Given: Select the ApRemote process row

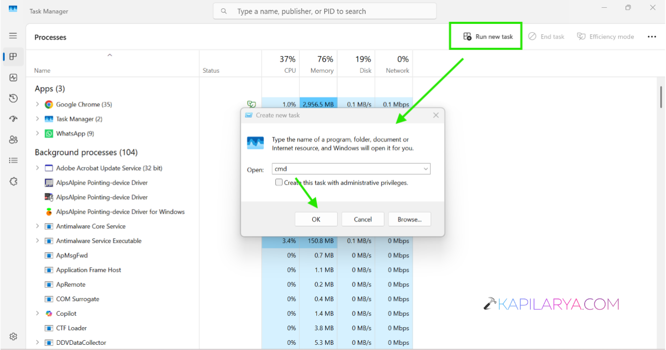Looking at the screenshot, I should tap(219, 284).
